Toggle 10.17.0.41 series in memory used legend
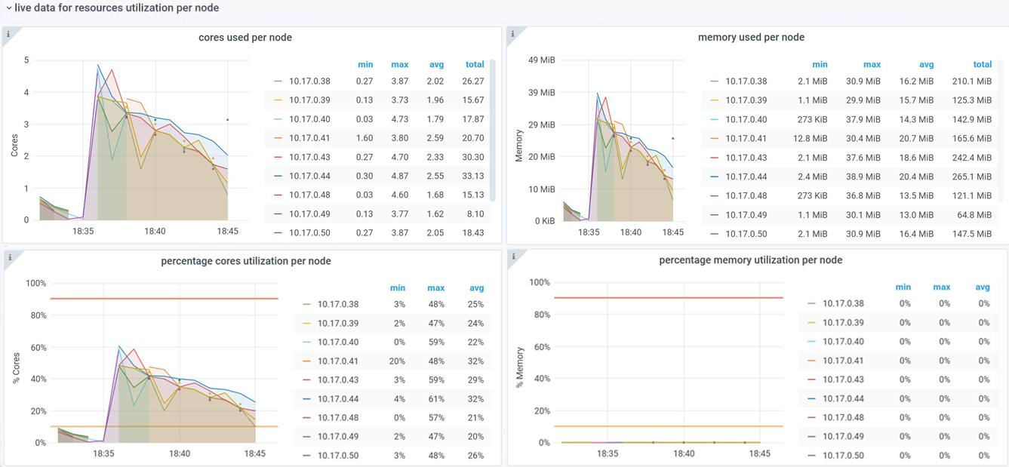 (746, 139)
